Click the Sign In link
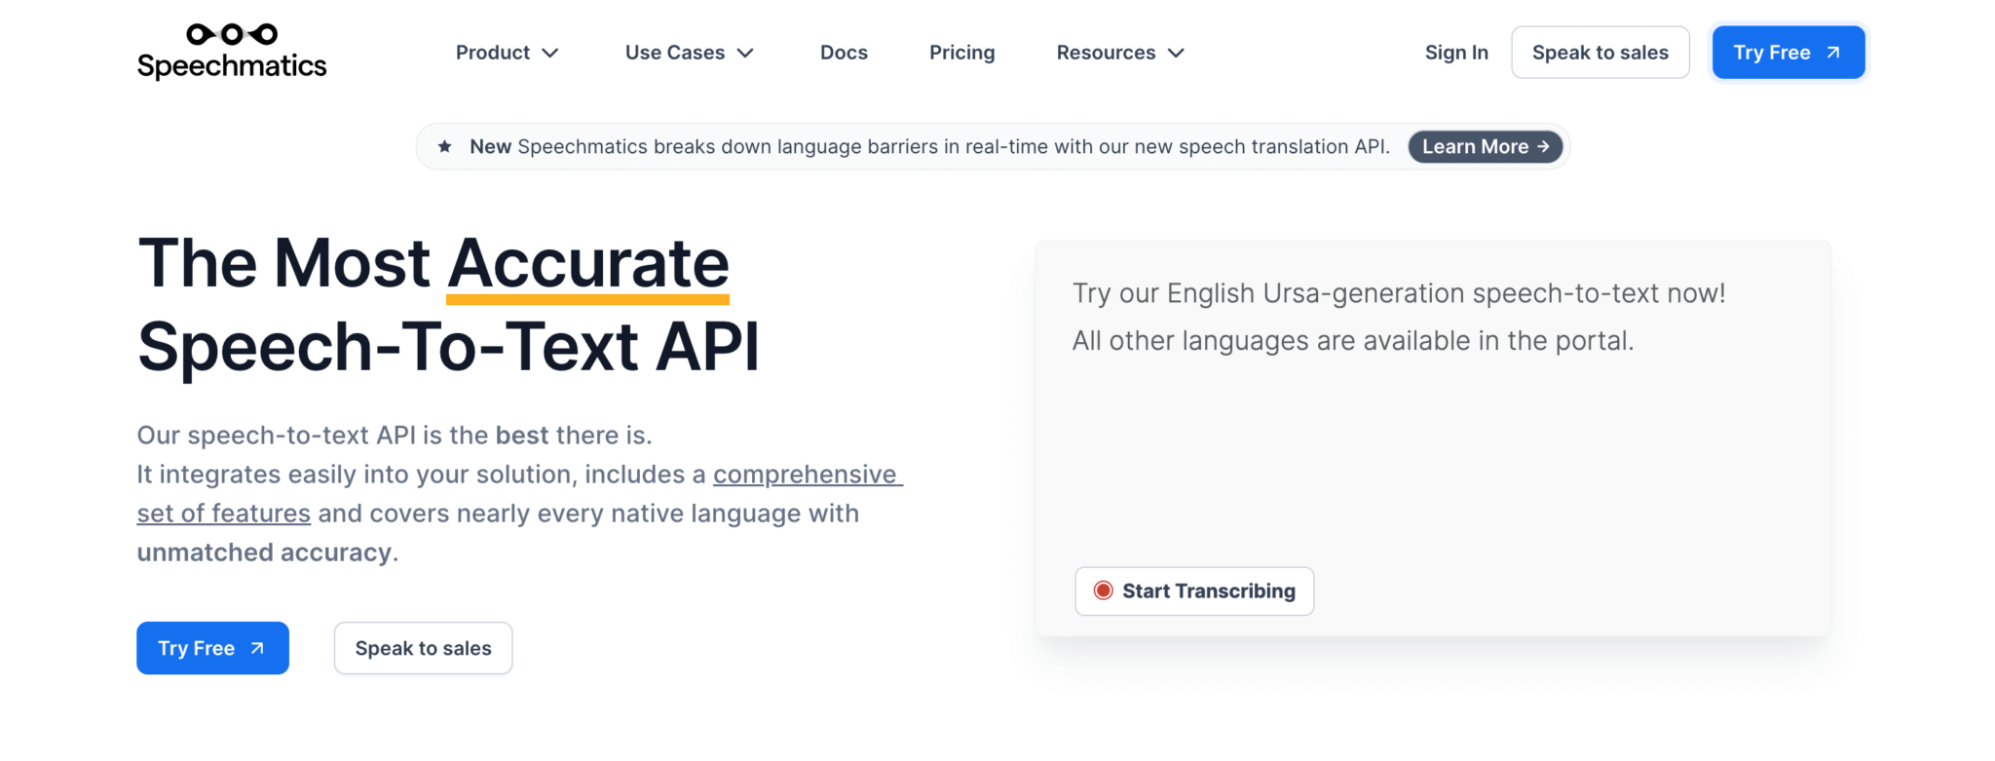 point(1456,53)
